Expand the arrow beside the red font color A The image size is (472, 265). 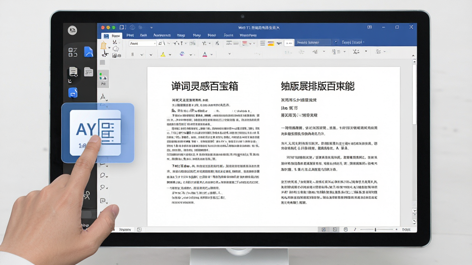click(x=212, y=55)
